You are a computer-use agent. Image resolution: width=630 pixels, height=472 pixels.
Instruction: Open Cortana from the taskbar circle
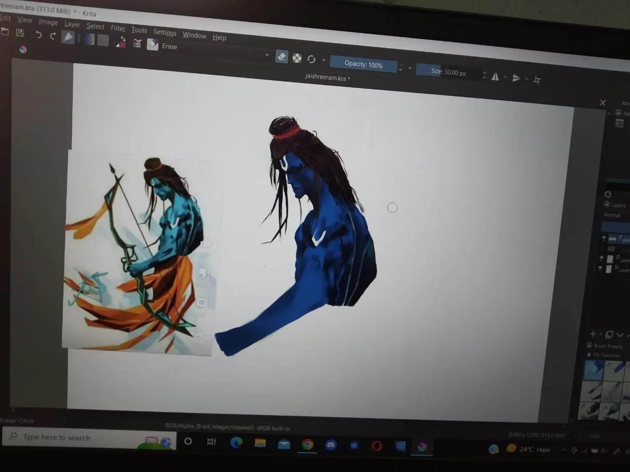click(x=188, y=441)
